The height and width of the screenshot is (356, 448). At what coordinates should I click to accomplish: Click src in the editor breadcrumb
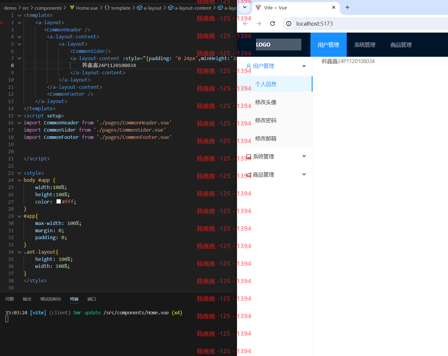(x=25, y=8)
